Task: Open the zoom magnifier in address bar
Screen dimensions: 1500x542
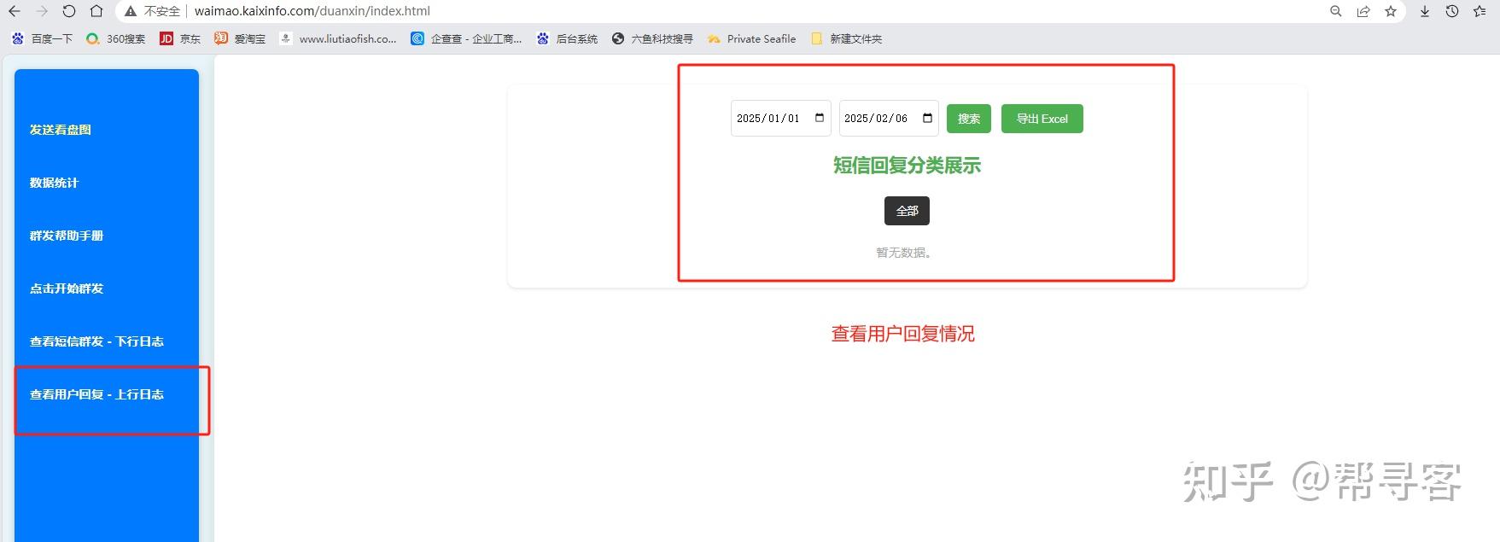Action: (x=1336, y=11)
